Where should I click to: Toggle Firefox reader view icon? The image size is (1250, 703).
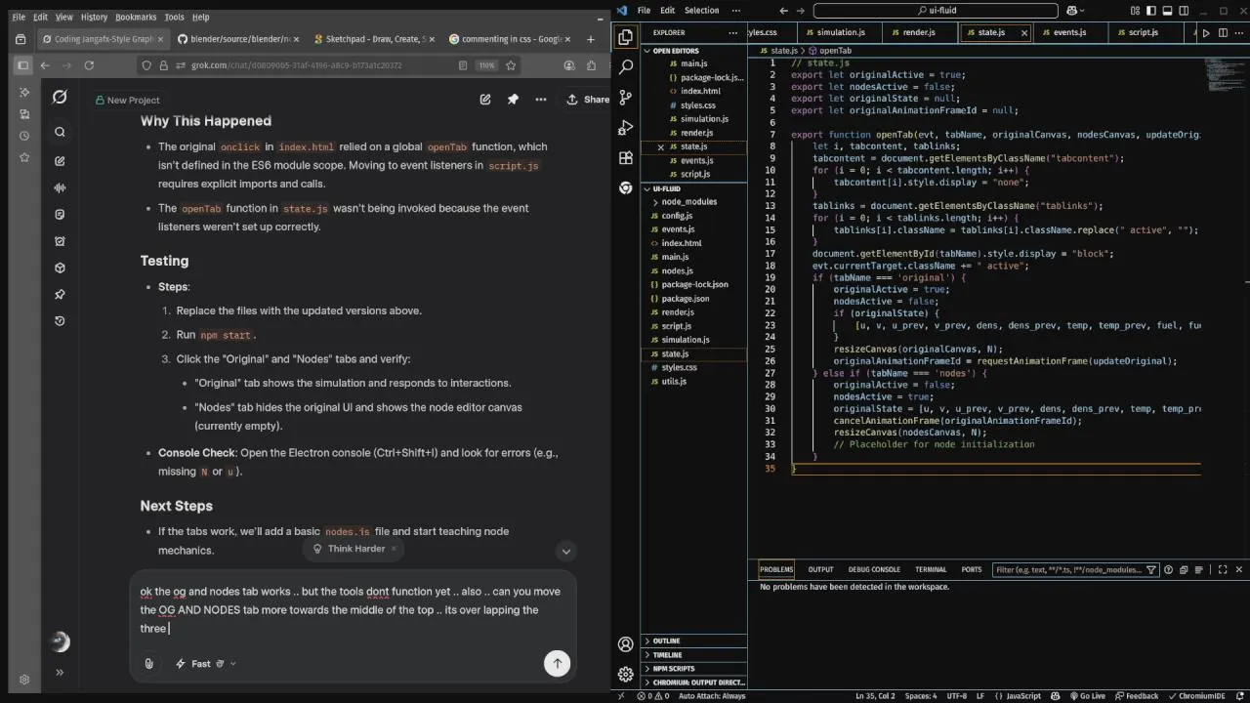click(x=463, y=65)
